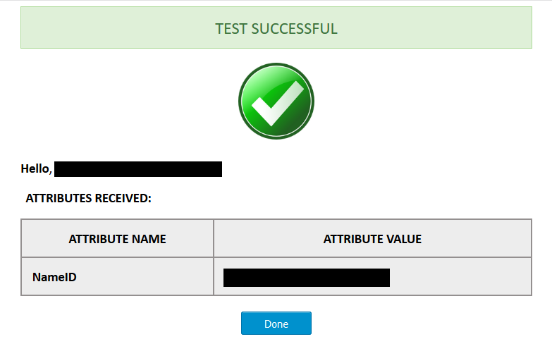Click the NameID attribute cell
Image resolution: width=552 pixels, height=363 pixels.
pos(117,277)
